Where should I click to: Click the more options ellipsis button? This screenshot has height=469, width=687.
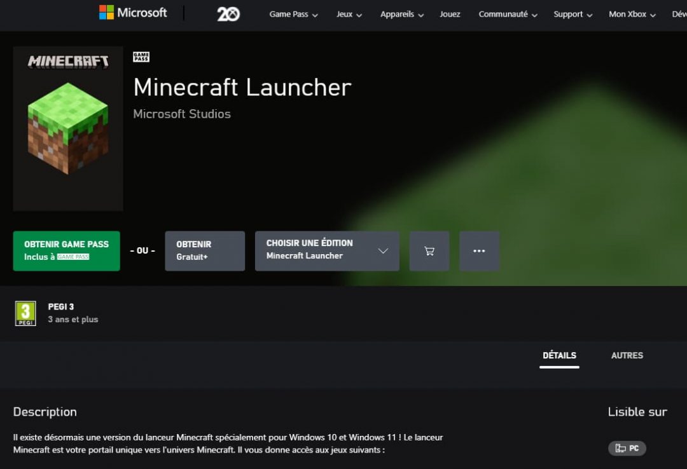point(479,250)
